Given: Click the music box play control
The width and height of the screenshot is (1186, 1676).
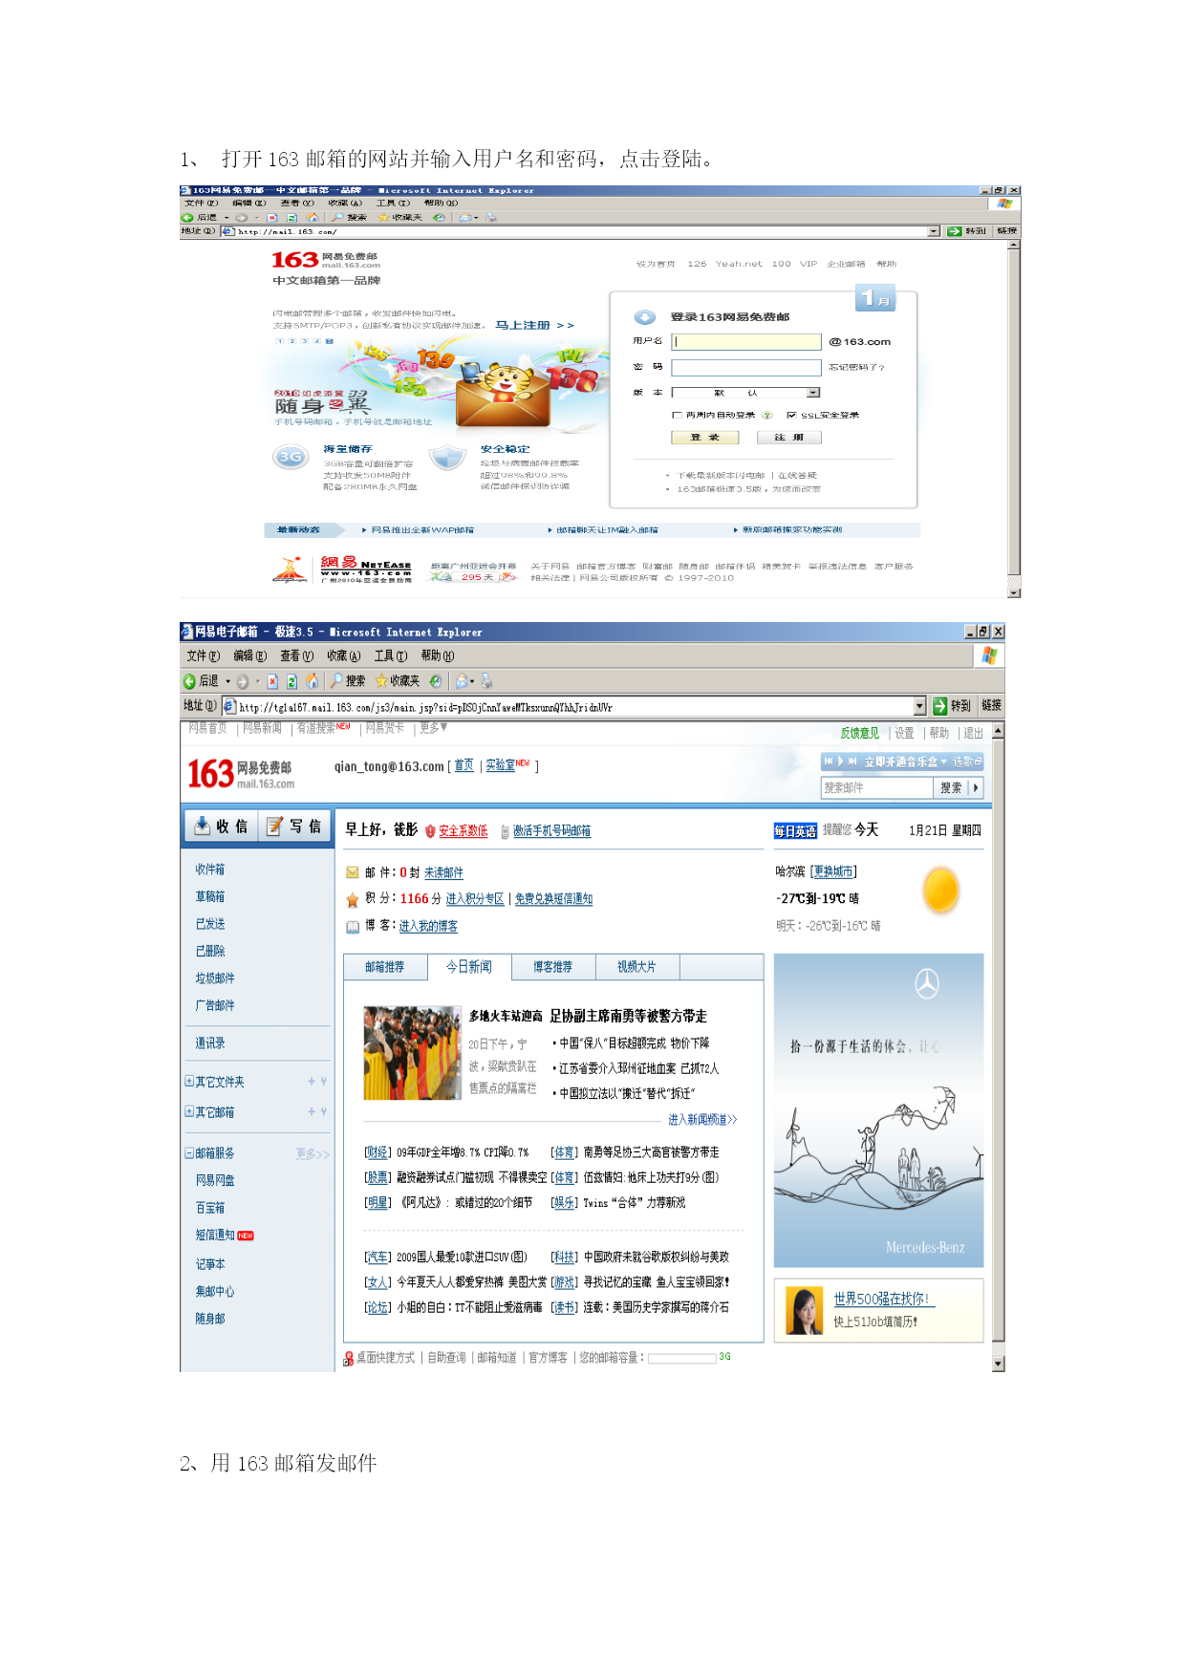Looking at the screenshot, I should pos(841,762).
